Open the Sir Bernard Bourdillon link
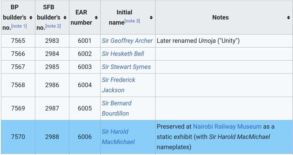Image resolution: width=293 pixels, height=155 pixels. [116, 108]
